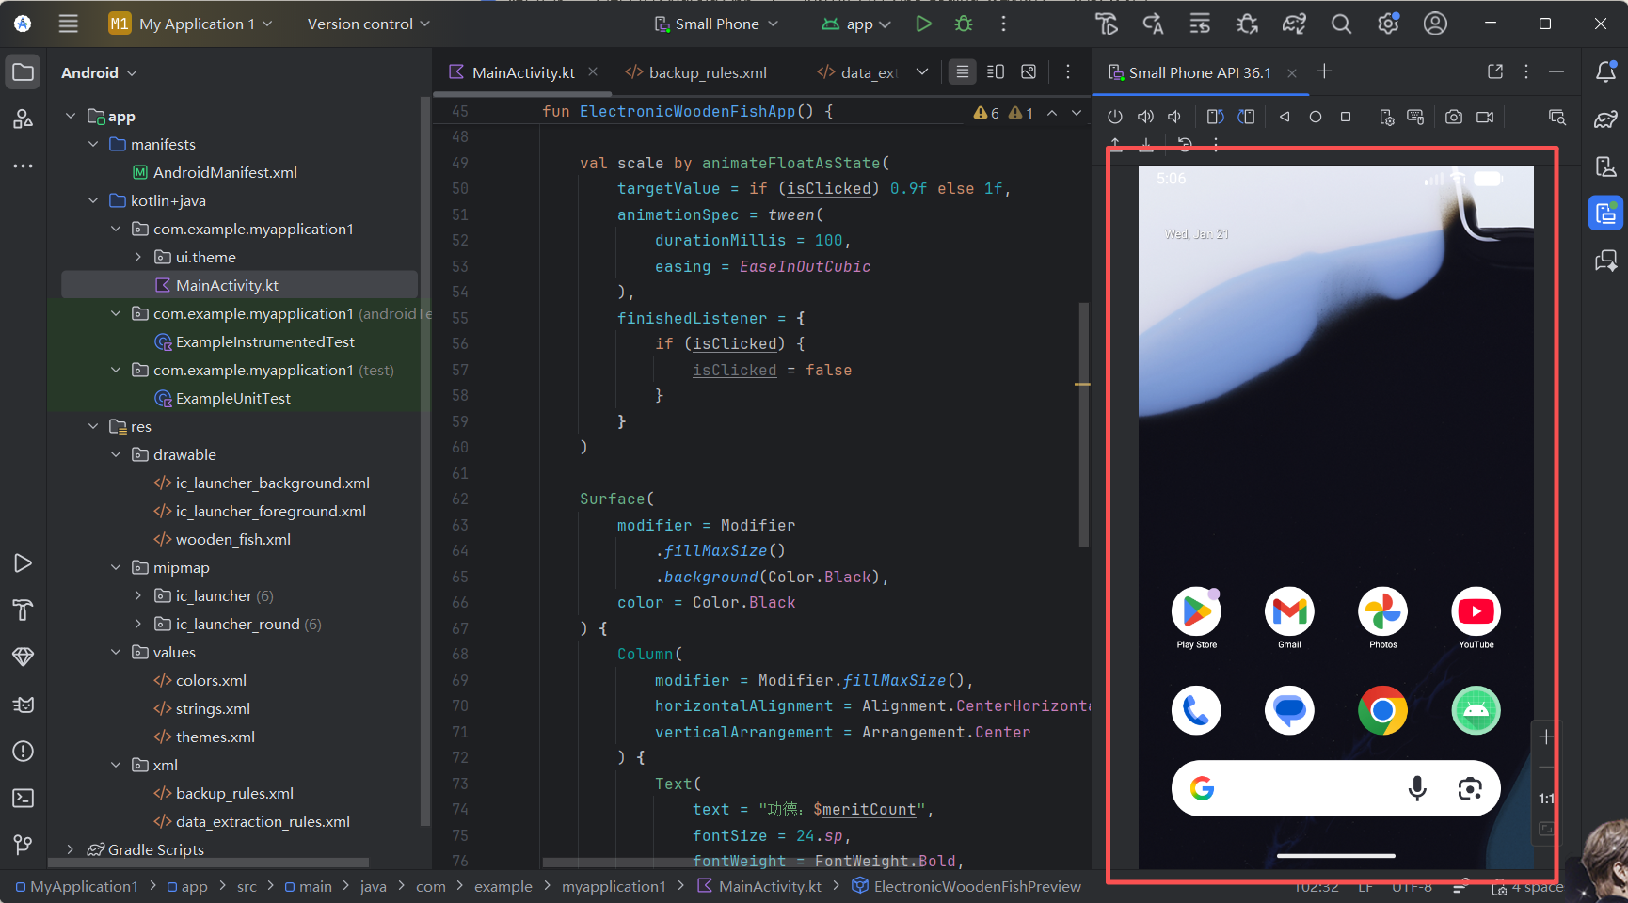The height and width of the screenshot is (903, 1628).
Task: Raise the emulator volume
Action: 1145,117
